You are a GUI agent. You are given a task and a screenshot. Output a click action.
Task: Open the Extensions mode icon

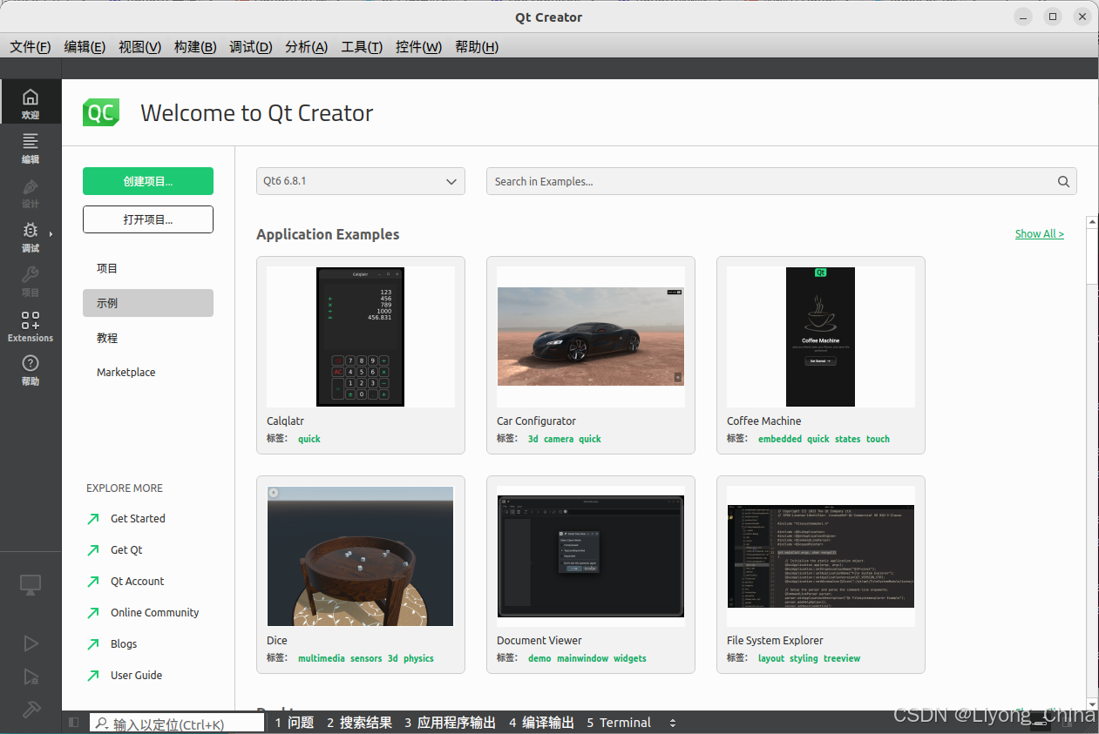(x=31, y=325)
